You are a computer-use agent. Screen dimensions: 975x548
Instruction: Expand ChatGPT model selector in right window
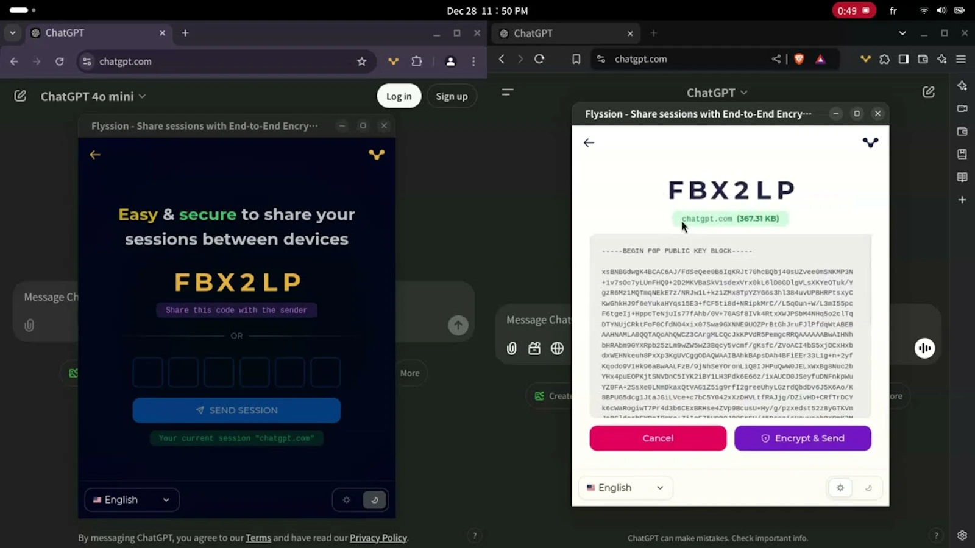point(717,93)
